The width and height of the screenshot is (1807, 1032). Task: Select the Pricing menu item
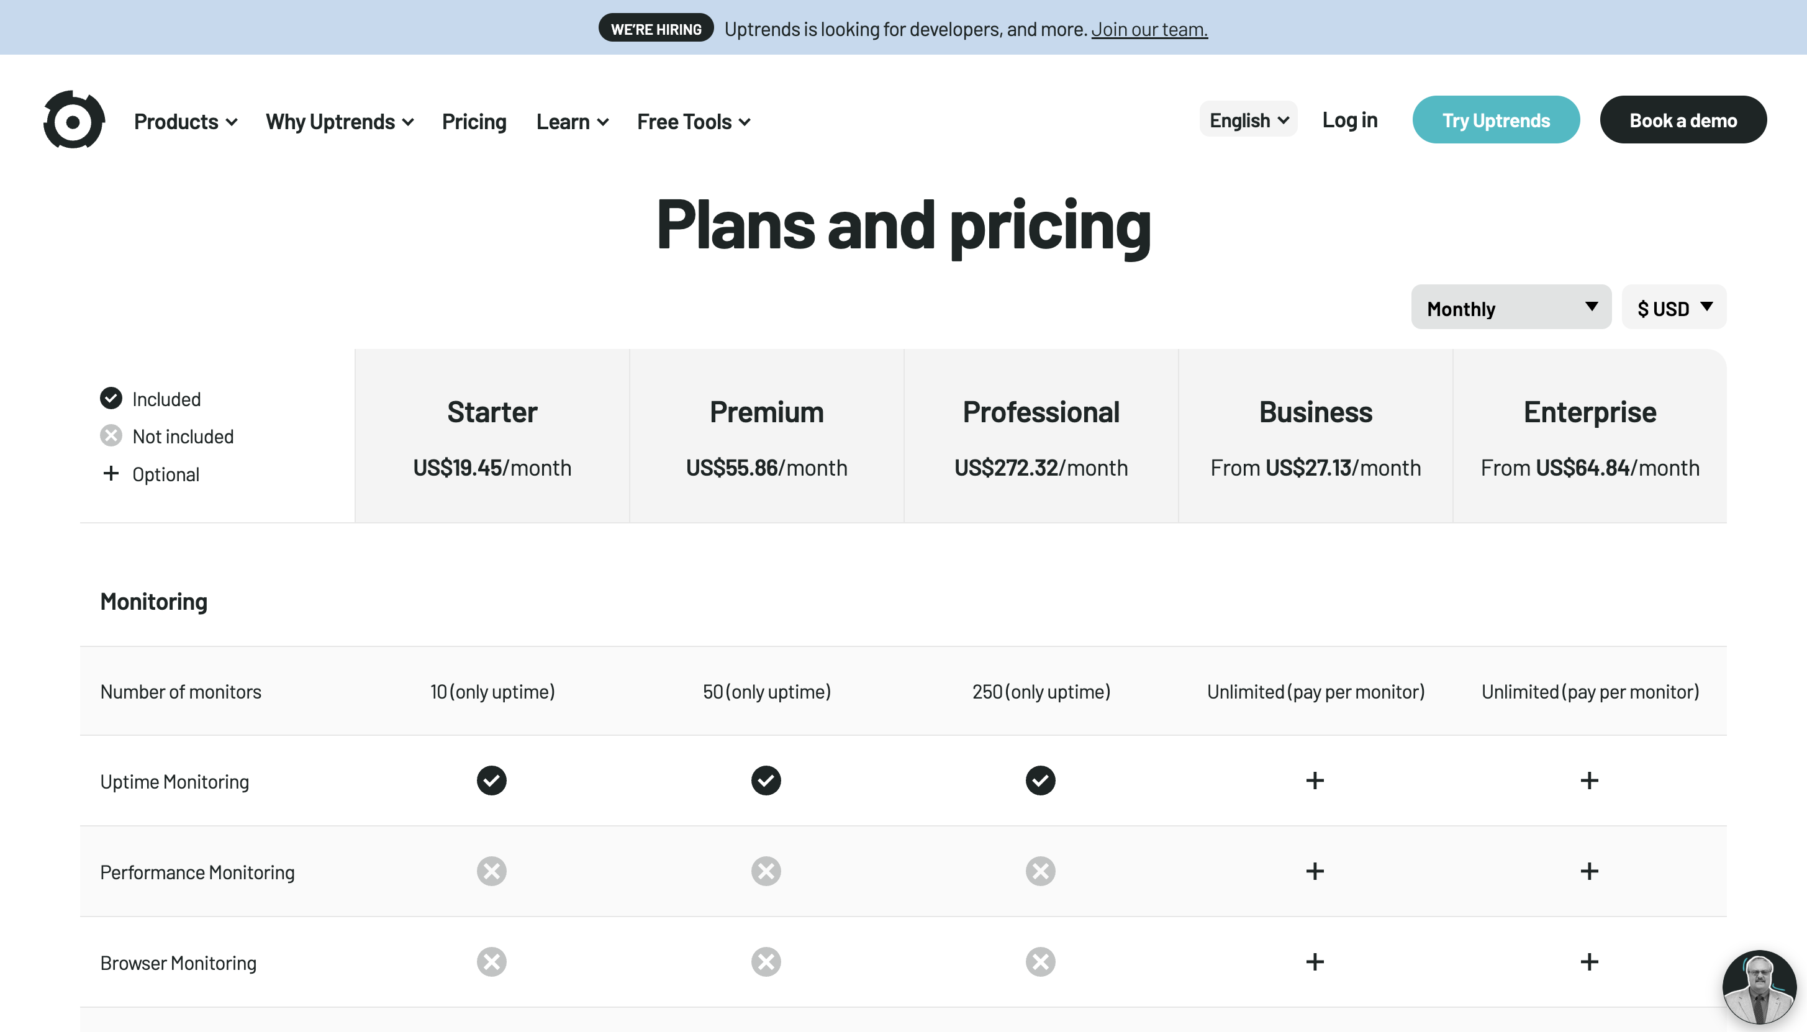(x=474, y=120)
